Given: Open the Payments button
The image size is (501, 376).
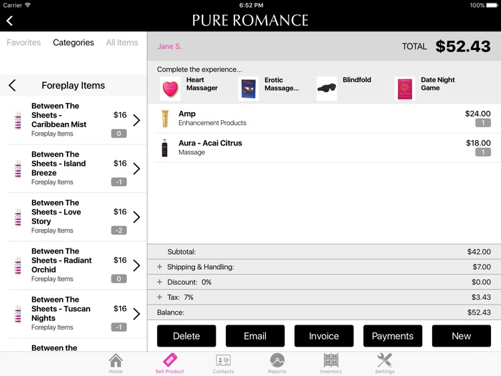Looking at the screenshot, I should [393, 336].
